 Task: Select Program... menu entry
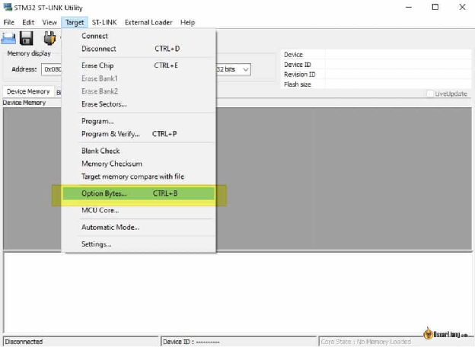[139, 121]
